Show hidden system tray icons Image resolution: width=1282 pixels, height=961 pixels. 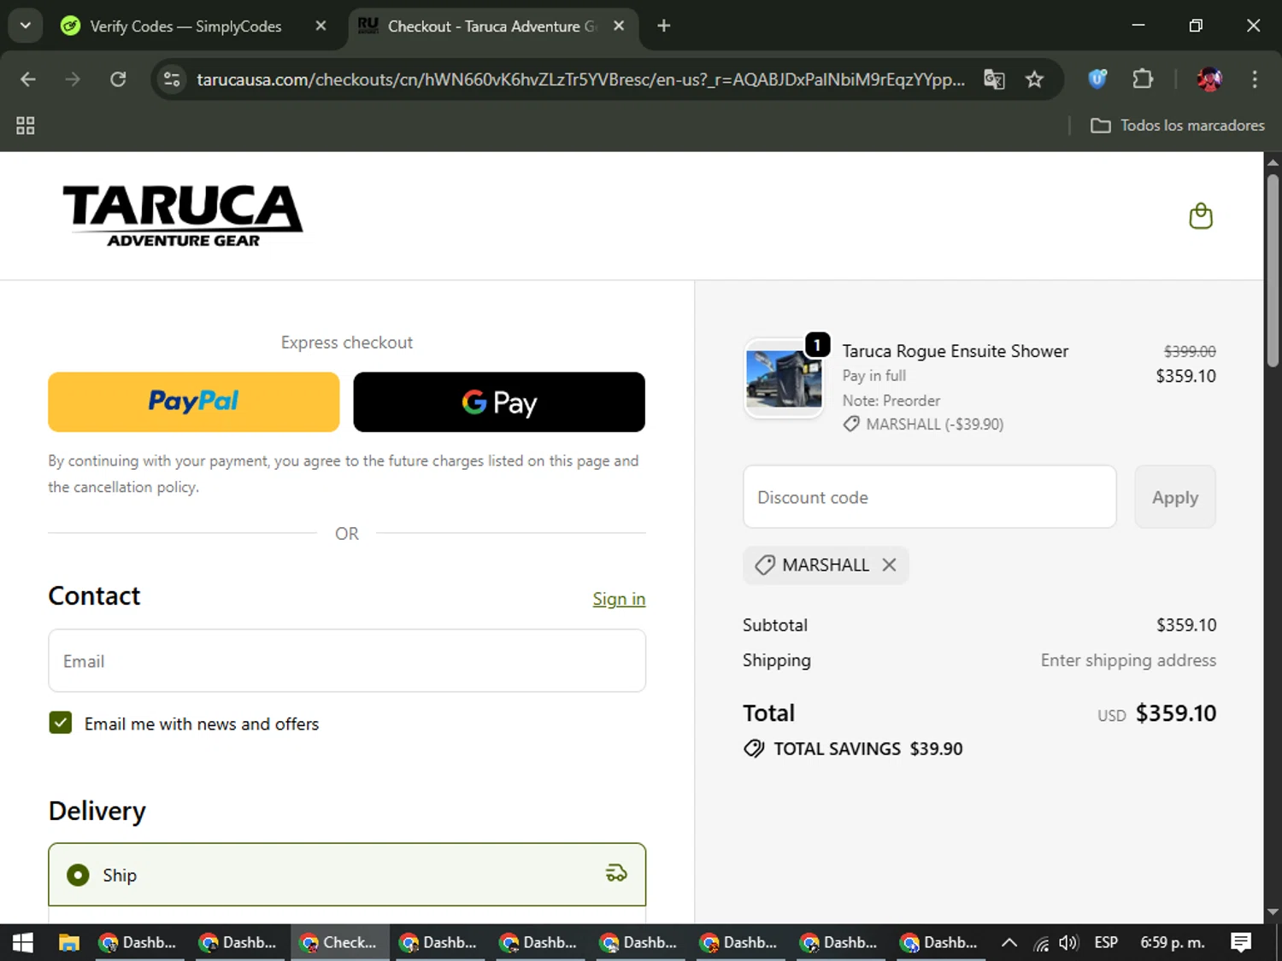(x=1009, y=942)
